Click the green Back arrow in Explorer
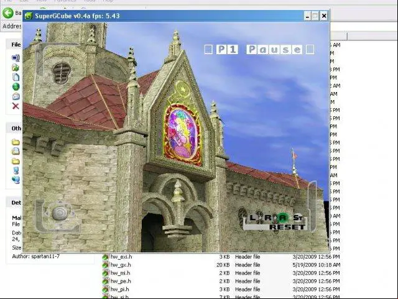398x299 pixels. 8,12
